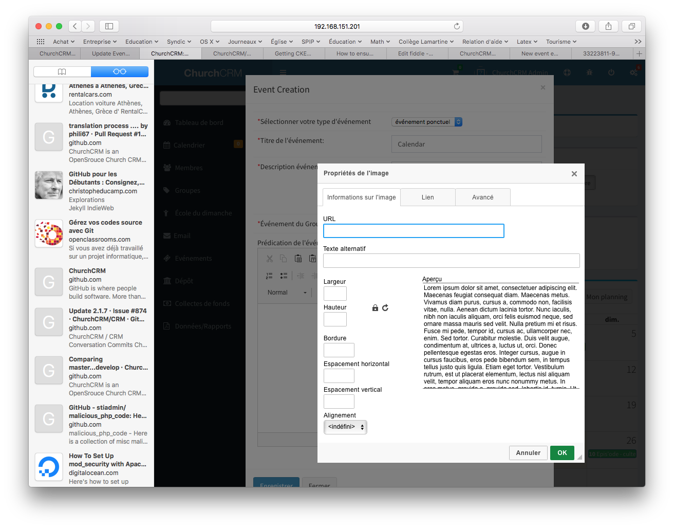Switch sidebar to Bookmarks view
The image size is (674, 528).
[62, 71]
